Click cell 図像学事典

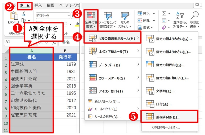point(32,86)
